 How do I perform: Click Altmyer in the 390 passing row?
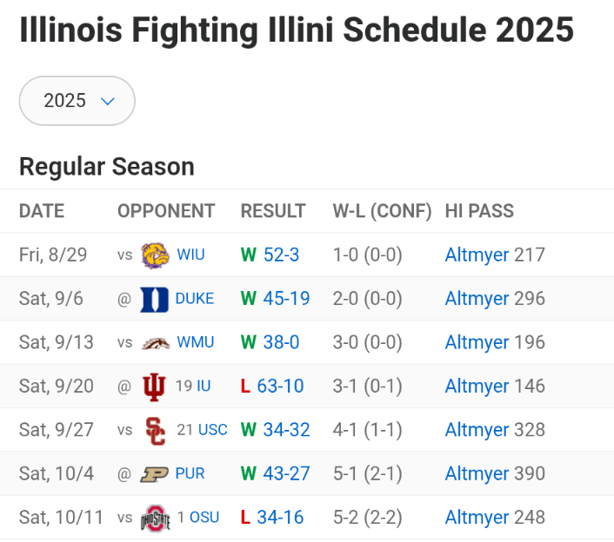coord(477,474)
